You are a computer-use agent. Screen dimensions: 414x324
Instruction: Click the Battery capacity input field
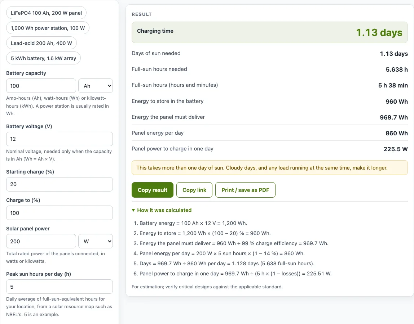pyautogui.click(x=41, y=86)
